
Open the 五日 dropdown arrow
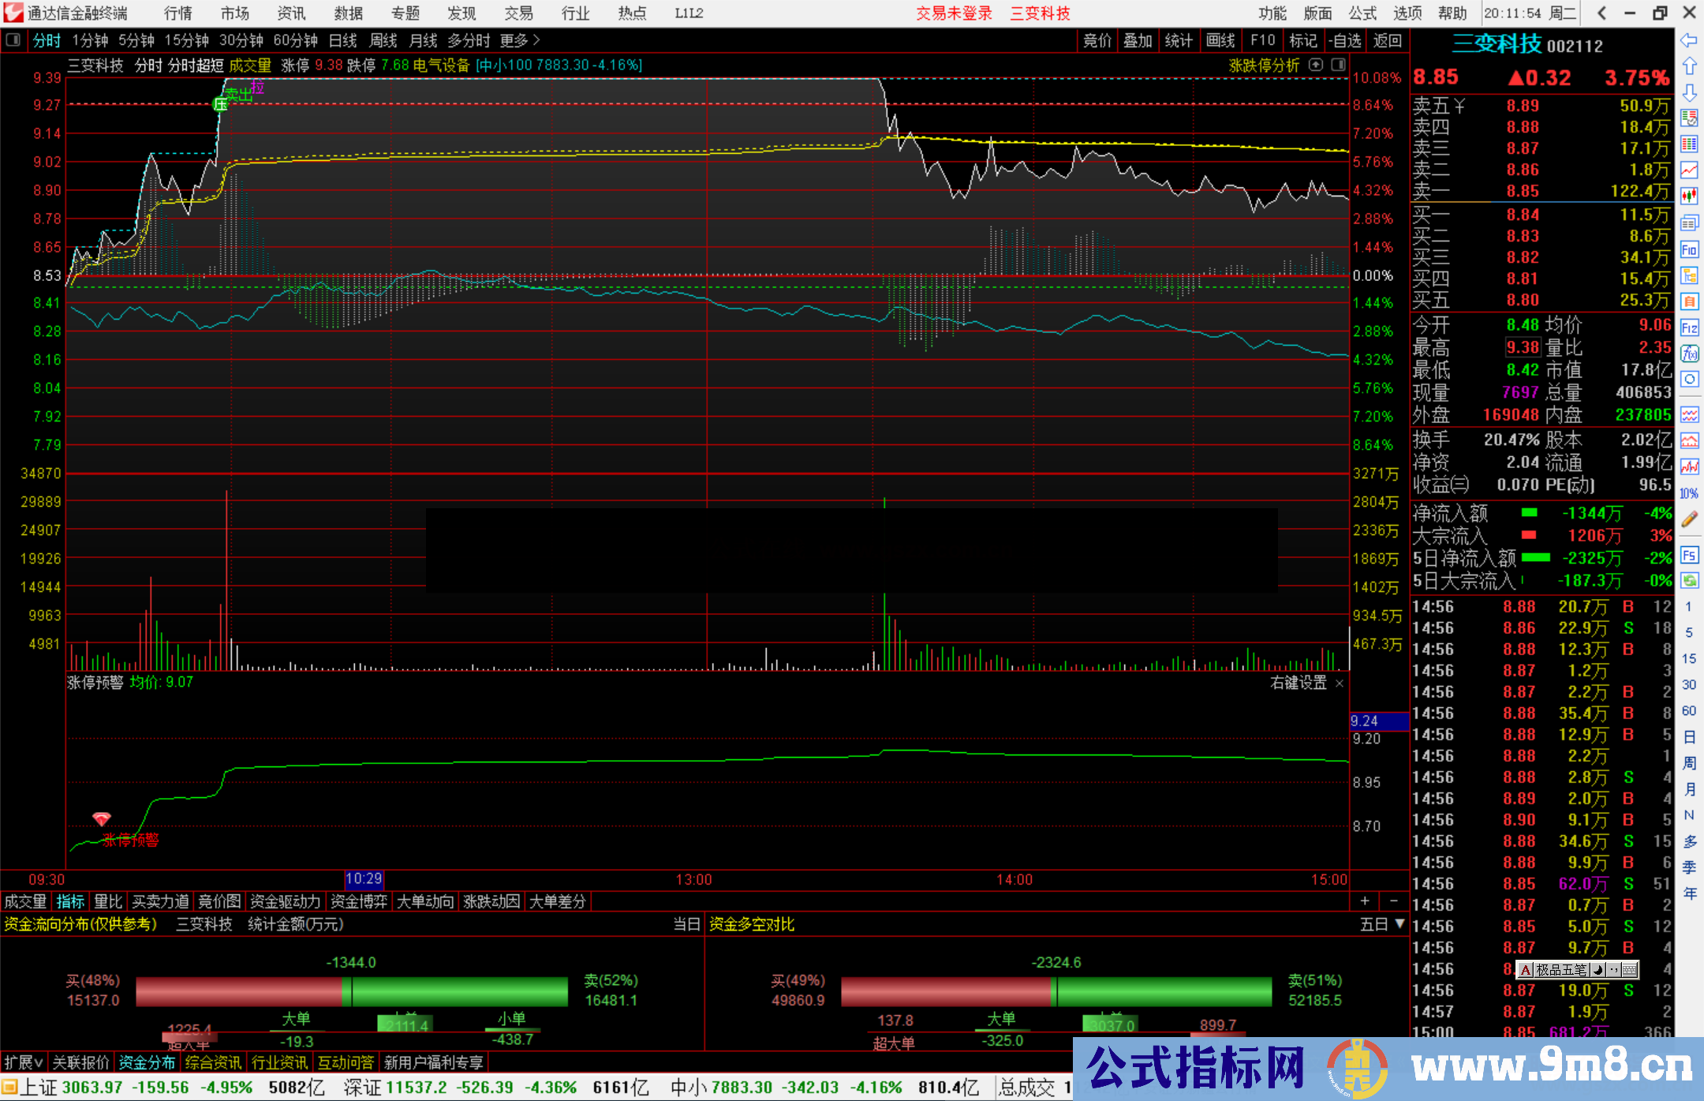pyautogui.click(x=1400, y=923)
